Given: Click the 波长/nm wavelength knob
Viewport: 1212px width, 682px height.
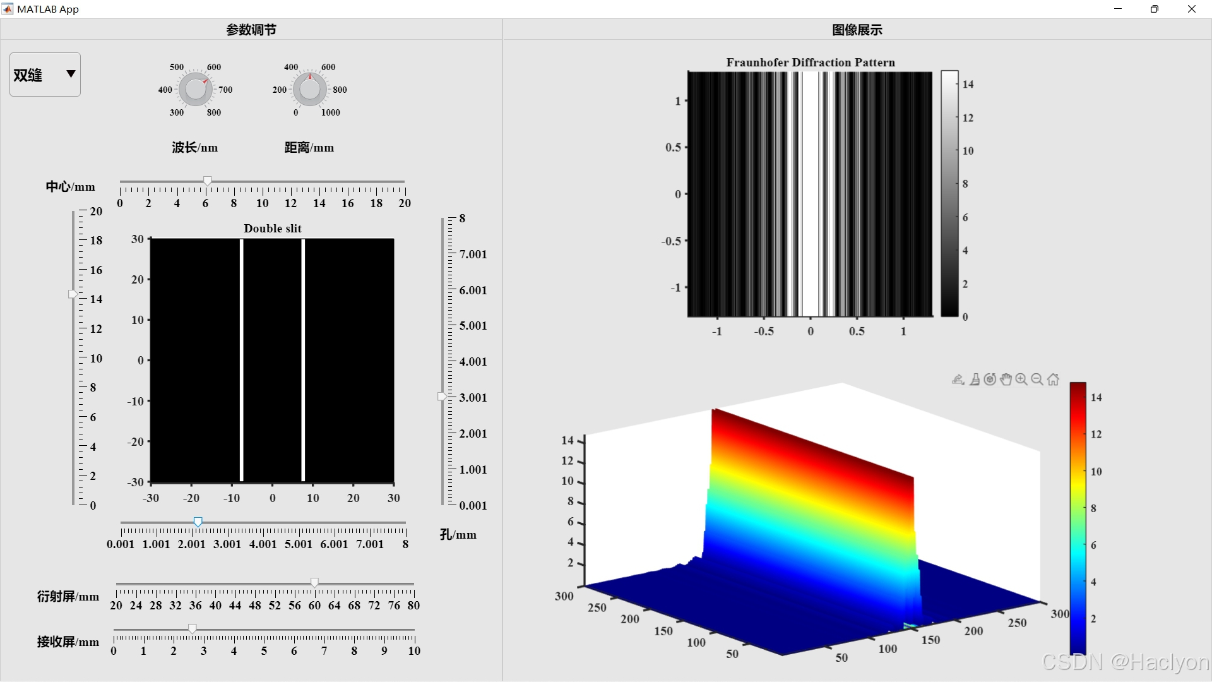Looking at the screenshot, I should (x=196, y=89).
